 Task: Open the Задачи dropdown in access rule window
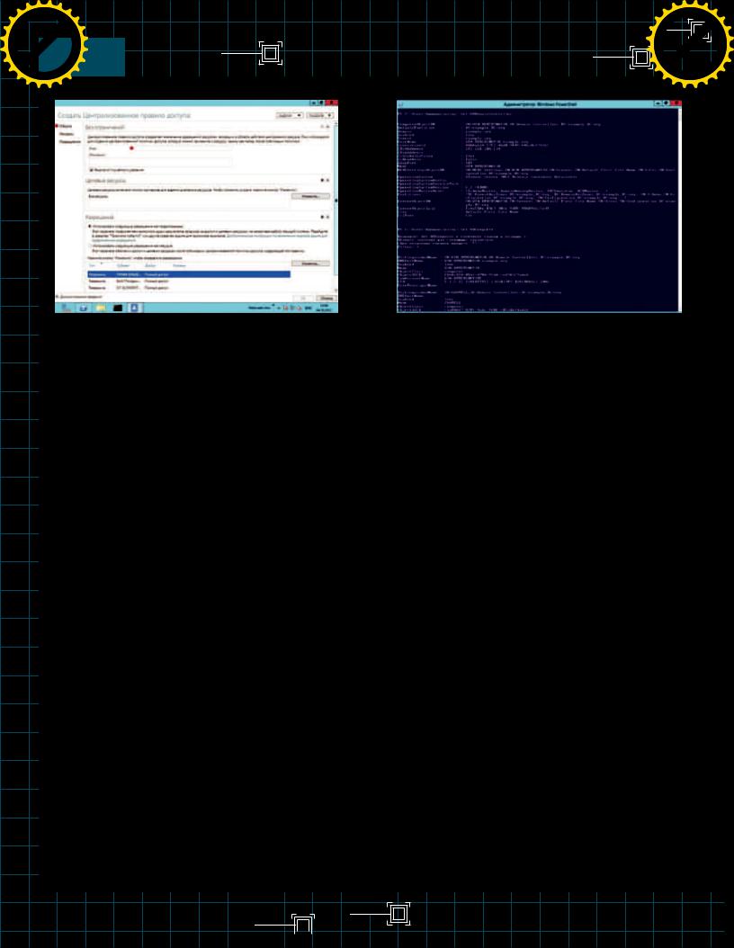tap(289, 115)
